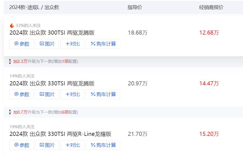This screenshot has width=243, height=157.
Task: Click the 15.20万 dealer price
Action: (209, 134)
